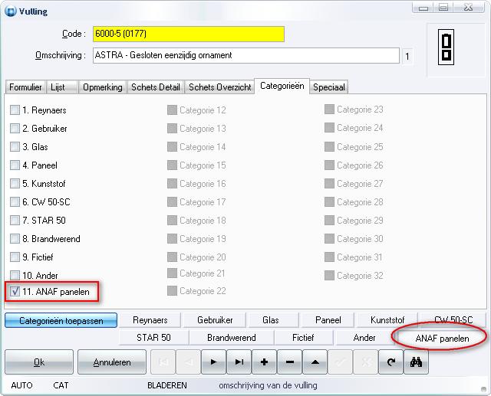Tick the 9. Fictief checkbox
The width and height of the screenshot is (491, 396).
coord(15,257)
